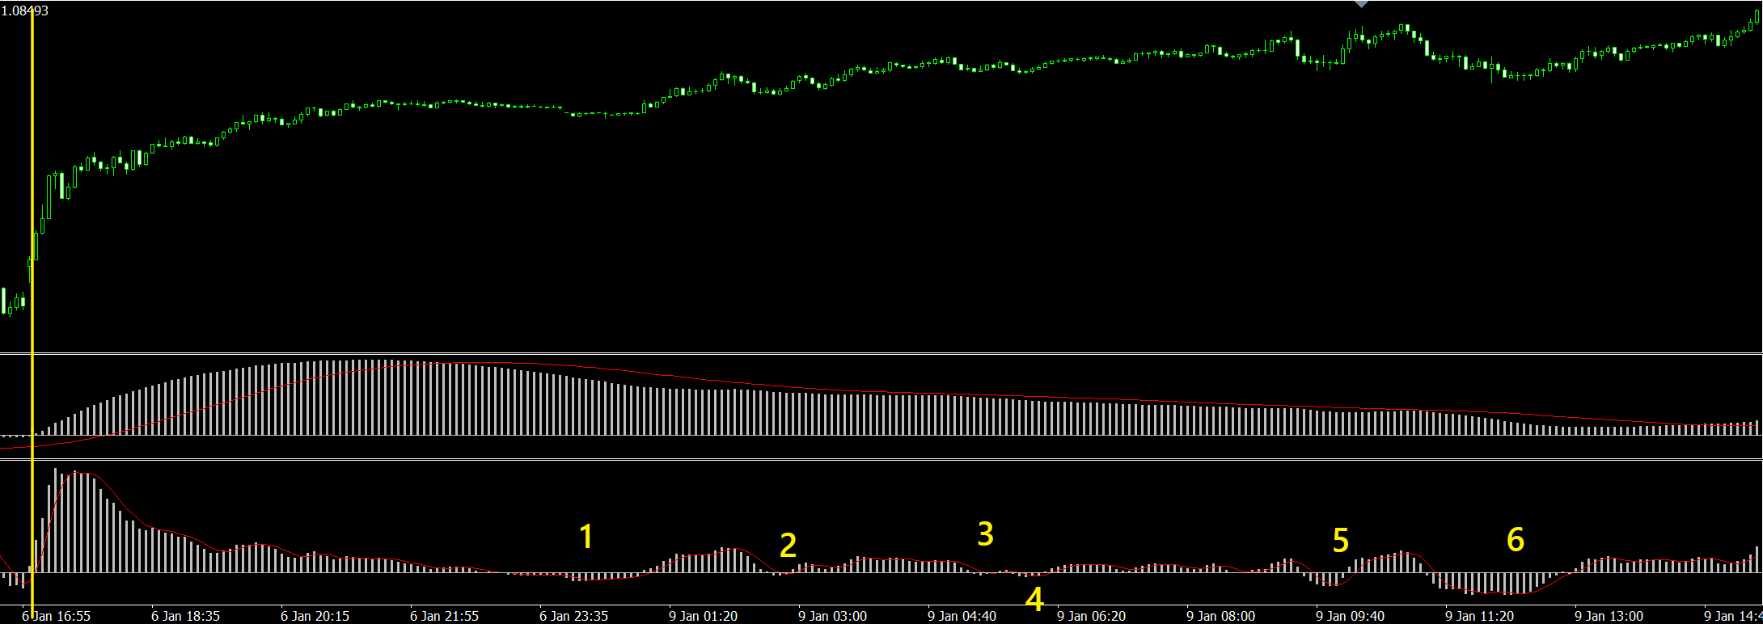Click the 9 Jan 03:00 time label
The image size is (1763, 624).
(832, 616)
